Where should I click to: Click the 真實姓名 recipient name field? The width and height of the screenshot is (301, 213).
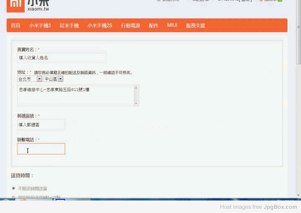click(x=61, y=58)
